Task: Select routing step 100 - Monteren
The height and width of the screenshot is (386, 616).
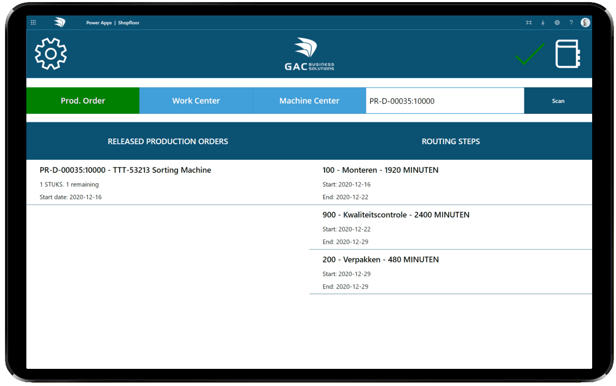Action: point(451,182)
